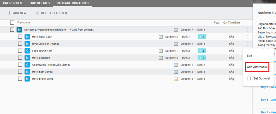Viewport: 276px width, 114px height.
Task: Switch to the Trip Details tab
Action: [x=39, y=3]
